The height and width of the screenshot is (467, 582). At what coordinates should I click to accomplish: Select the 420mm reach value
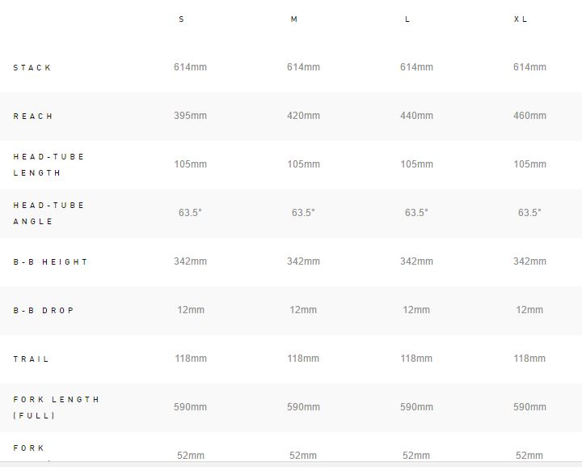click(x=303, y=116)
